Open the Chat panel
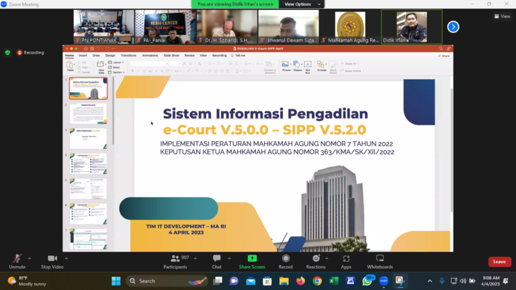 [216, 260]
